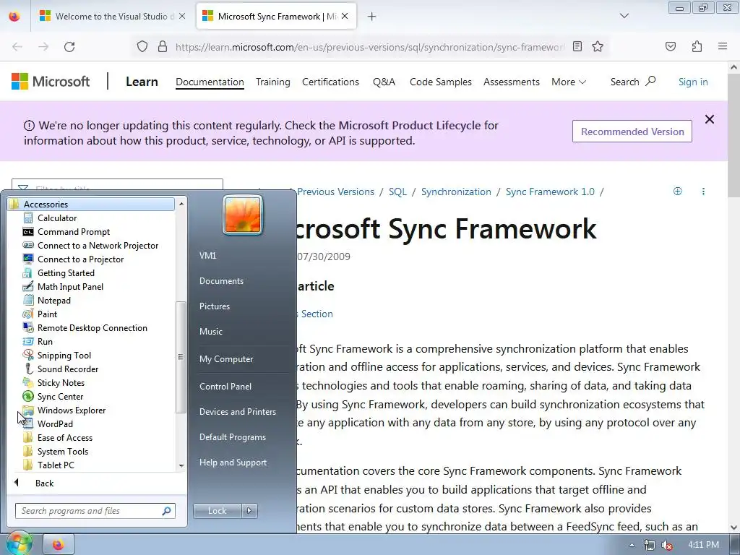Open Sound Recorder
740x555 pixels.
(x=68, y=369)
